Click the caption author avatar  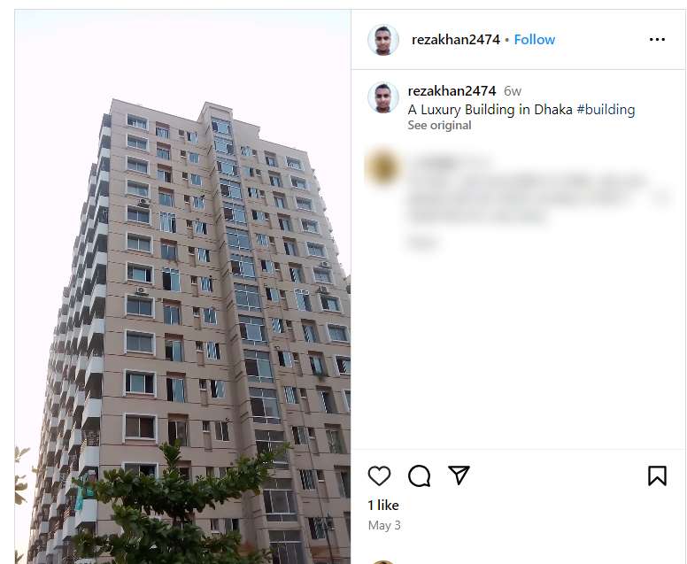383,97
